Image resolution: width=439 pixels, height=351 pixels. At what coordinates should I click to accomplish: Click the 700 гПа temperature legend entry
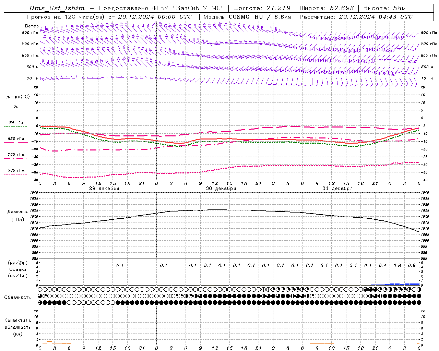coord(16,156)
